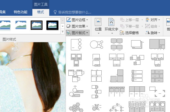Select the hierarchy circles org chart layout
Screen dimensions: 170x112
[117, 107]
